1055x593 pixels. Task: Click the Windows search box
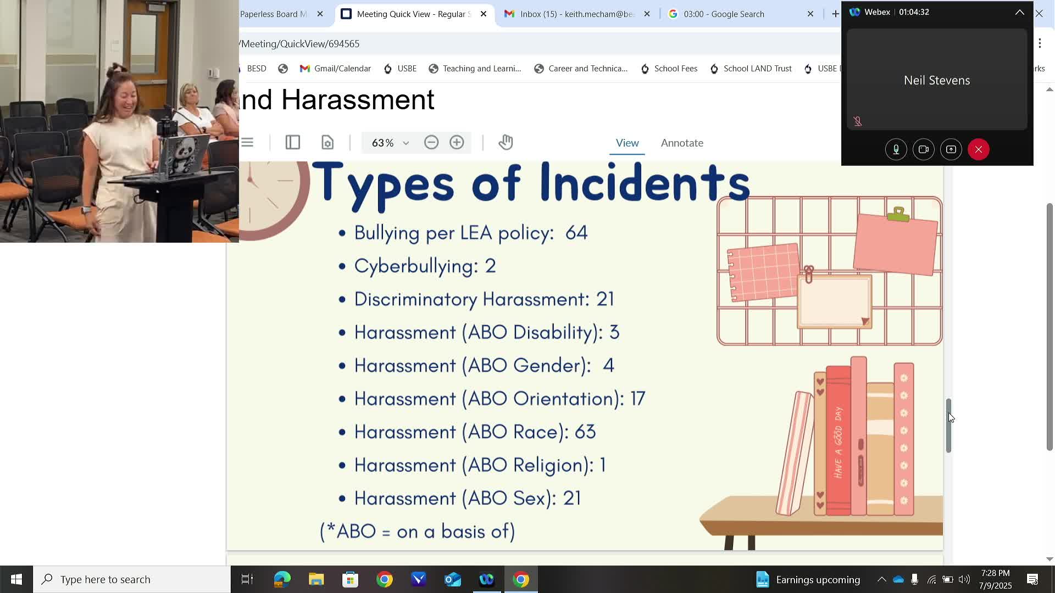[132, 579]
